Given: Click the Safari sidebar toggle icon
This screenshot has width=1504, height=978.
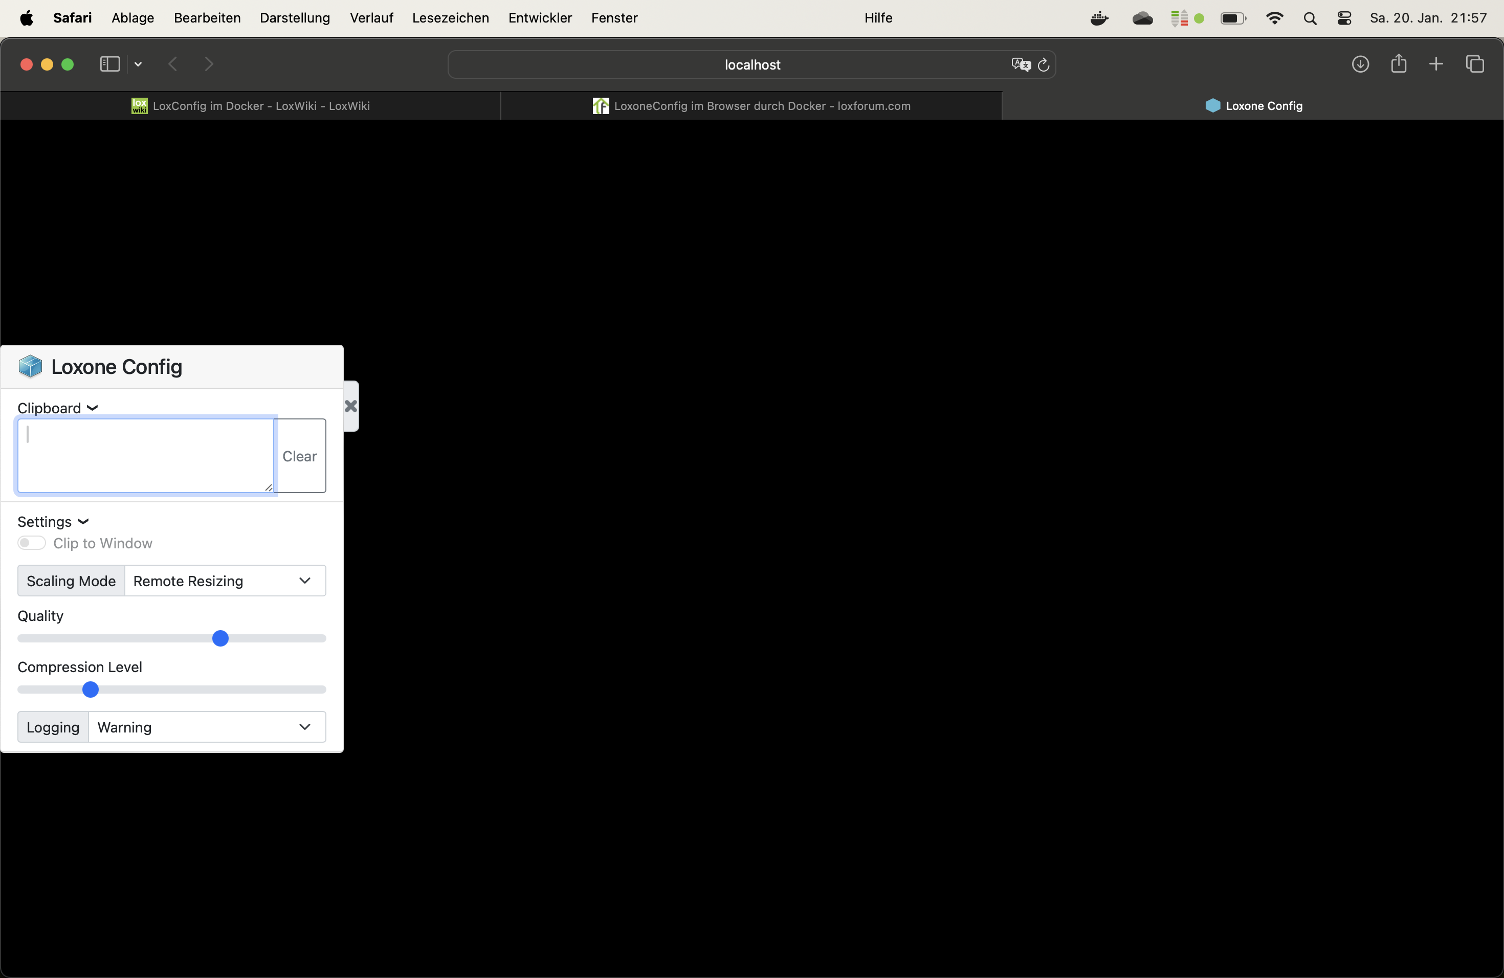Looking at the screenshot, I should [109, 64].
